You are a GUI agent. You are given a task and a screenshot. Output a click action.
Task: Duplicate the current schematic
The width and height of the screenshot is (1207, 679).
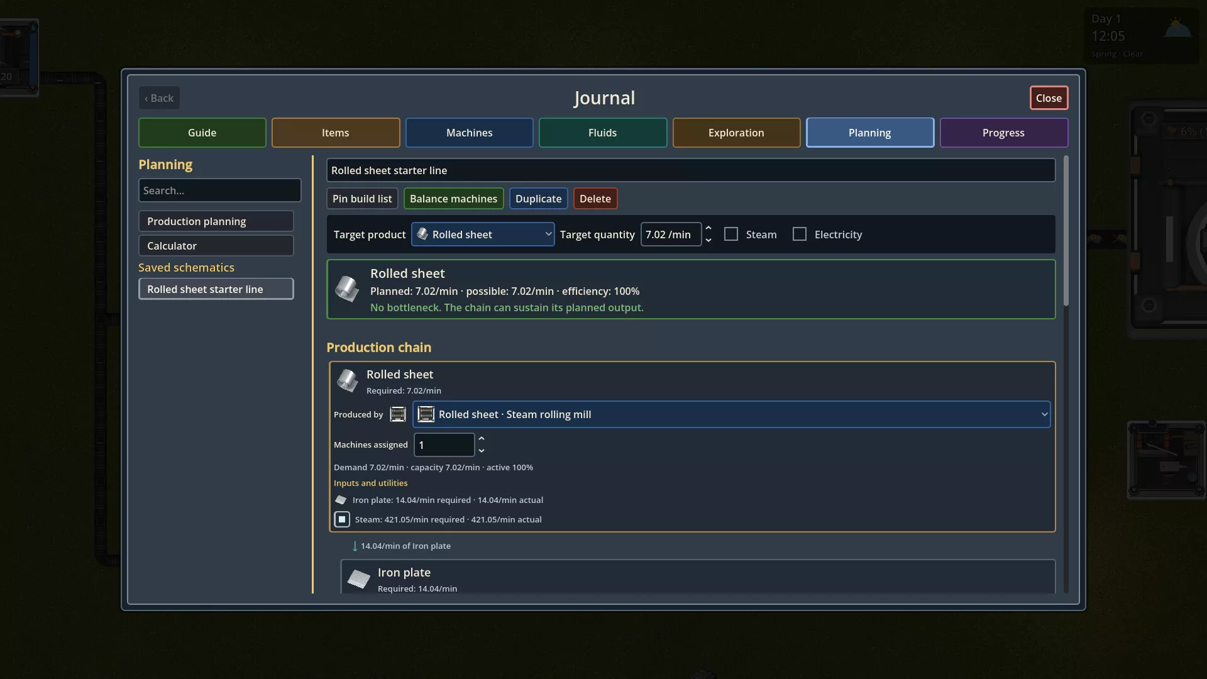point(539,199)
